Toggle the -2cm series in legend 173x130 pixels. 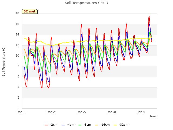[51, 125]
